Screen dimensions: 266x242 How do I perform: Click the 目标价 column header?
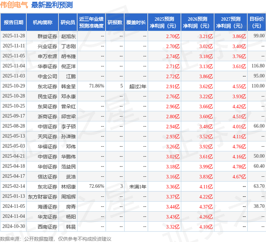[256, 22]
